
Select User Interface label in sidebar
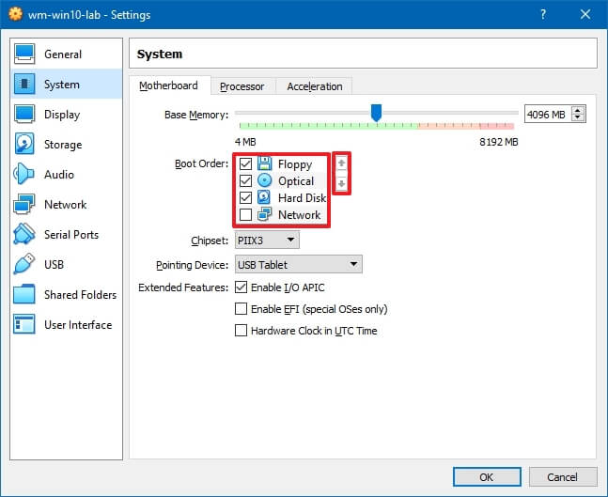[78, 324]
